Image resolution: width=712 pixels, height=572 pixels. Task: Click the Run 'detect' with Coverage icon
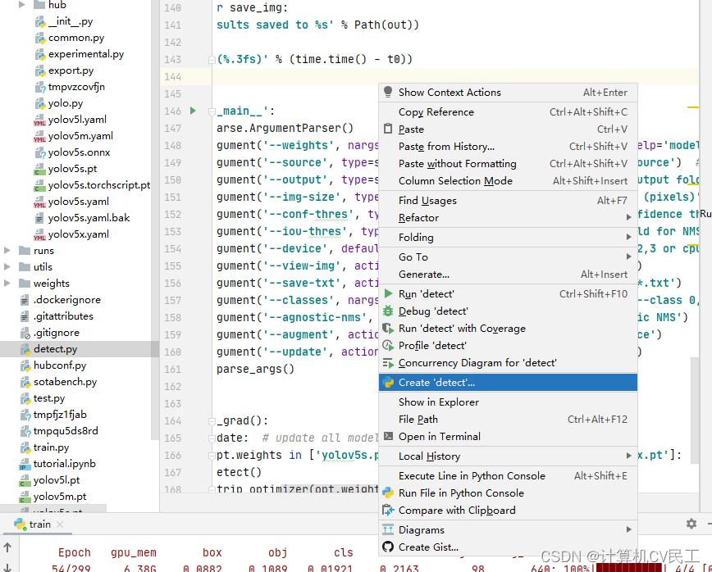point(386,328)
